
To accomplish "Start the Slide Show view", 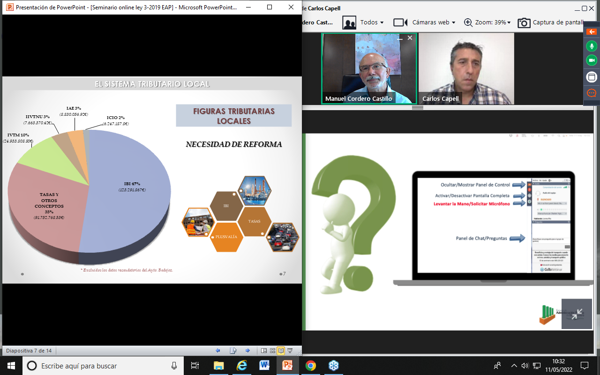I will point(290,351).
